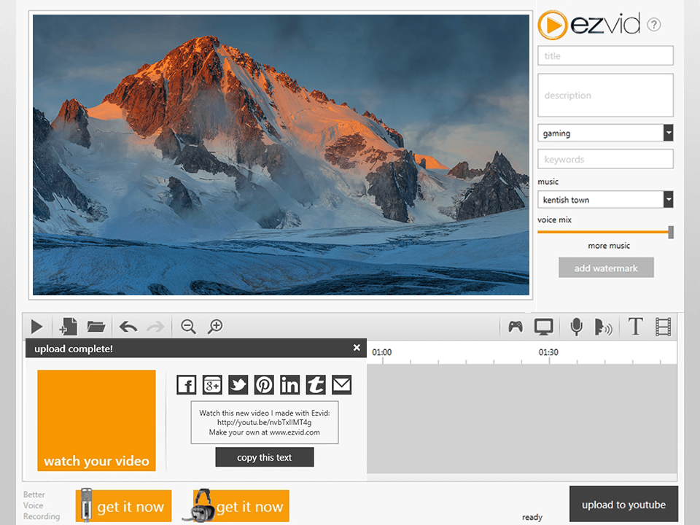
Task: Click upload to youtube
Action: click(x=623, y=504)
